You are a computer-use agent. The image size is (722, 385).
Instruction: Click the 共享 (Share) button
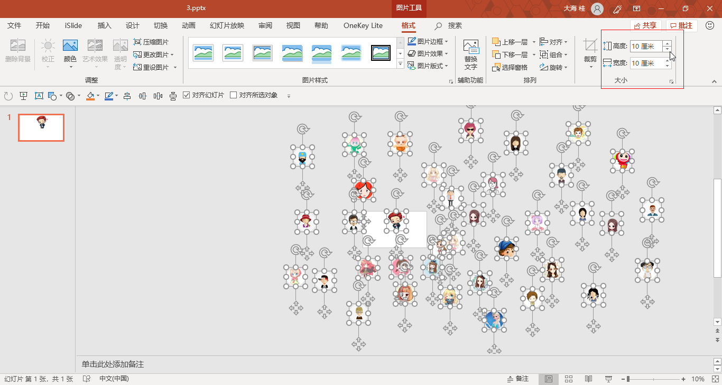pos(646,25)
